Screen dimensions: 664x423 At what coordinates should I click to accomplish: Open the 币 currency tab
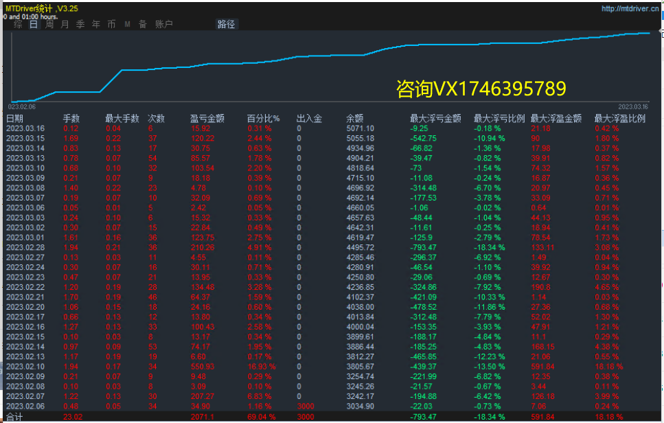[x=111, y=24]
